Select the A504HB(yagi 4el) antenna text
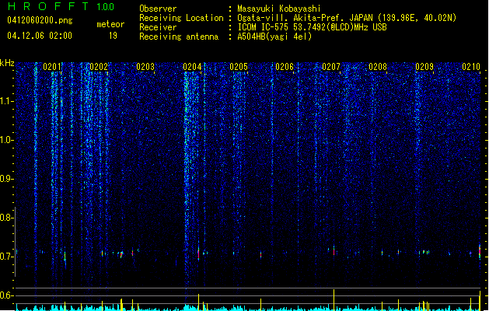 pos(274,37)
